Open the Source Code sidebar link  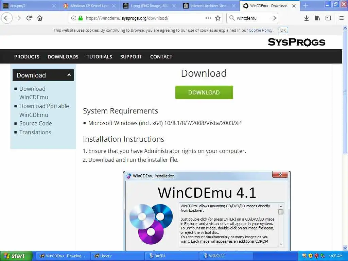click(35, 123)
